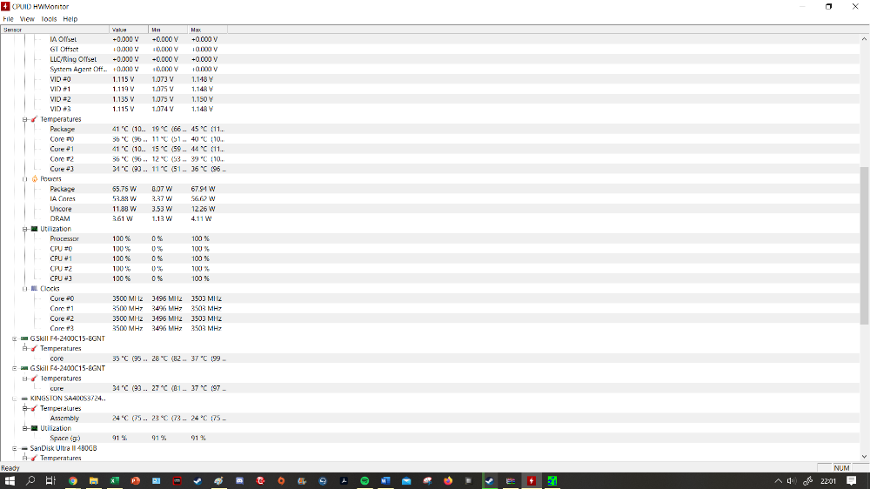The width and height of the screenshot is (870, 489).
Task: Collapse the CPU Temperatures group above Package
Action: click(24, 119)
